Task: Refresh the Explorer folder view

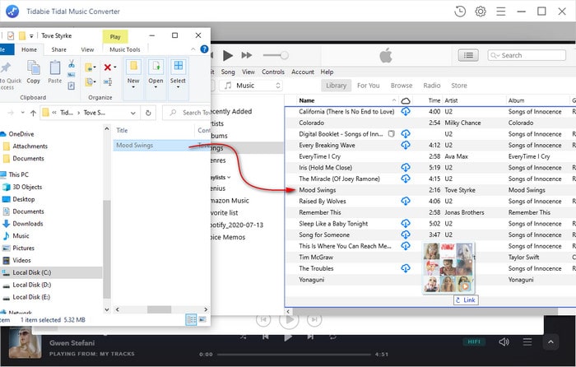Action: coord(148,113)
